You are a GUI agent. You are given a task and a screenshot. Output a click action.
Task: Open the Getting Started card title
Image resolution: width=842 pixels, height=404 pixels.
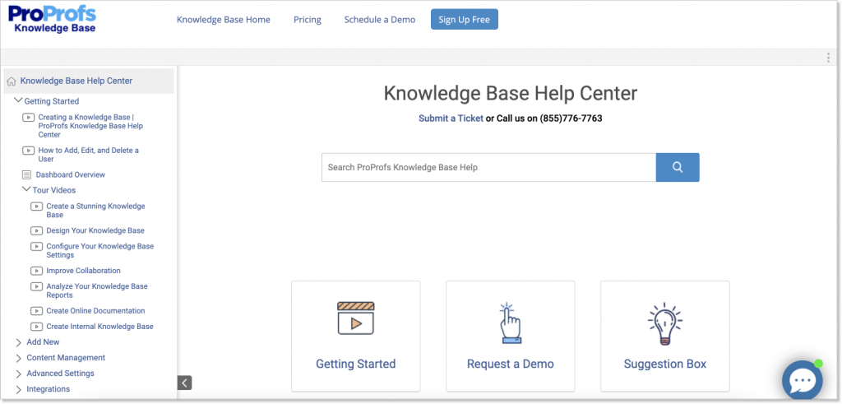coord(355,364)
